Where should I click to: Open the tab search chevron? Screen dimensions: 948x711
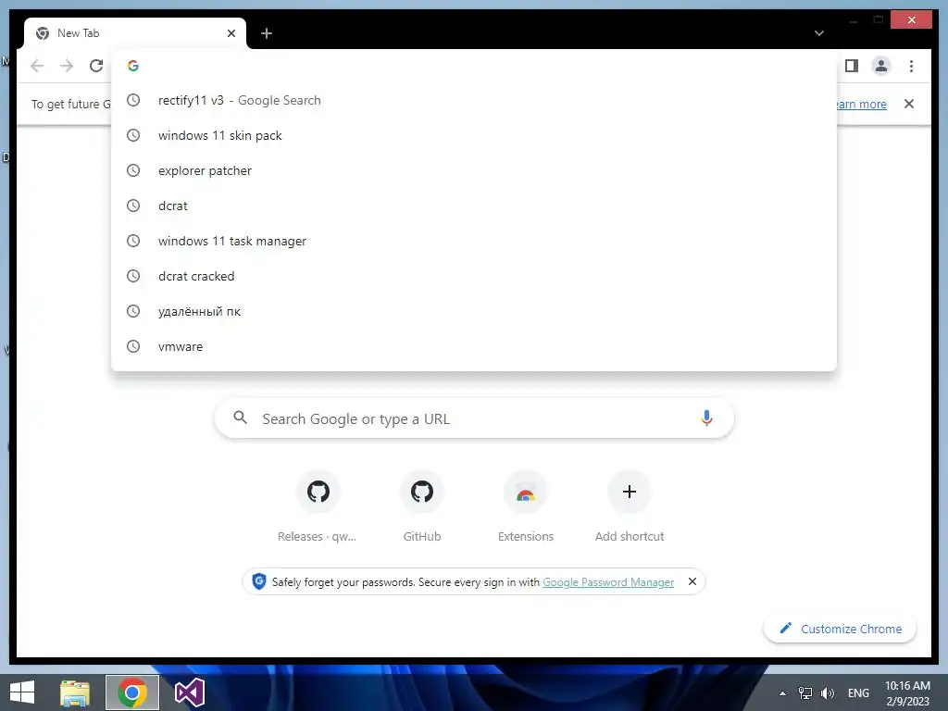(818, 33)
